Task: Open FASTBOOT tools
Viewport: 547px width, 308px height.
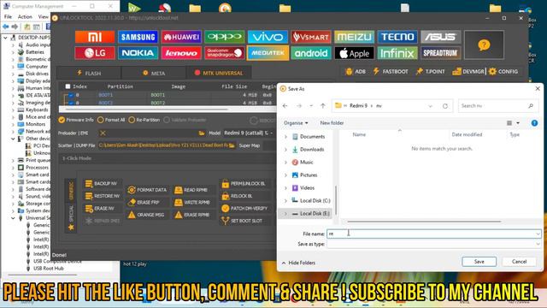Action: pos(391,72)
